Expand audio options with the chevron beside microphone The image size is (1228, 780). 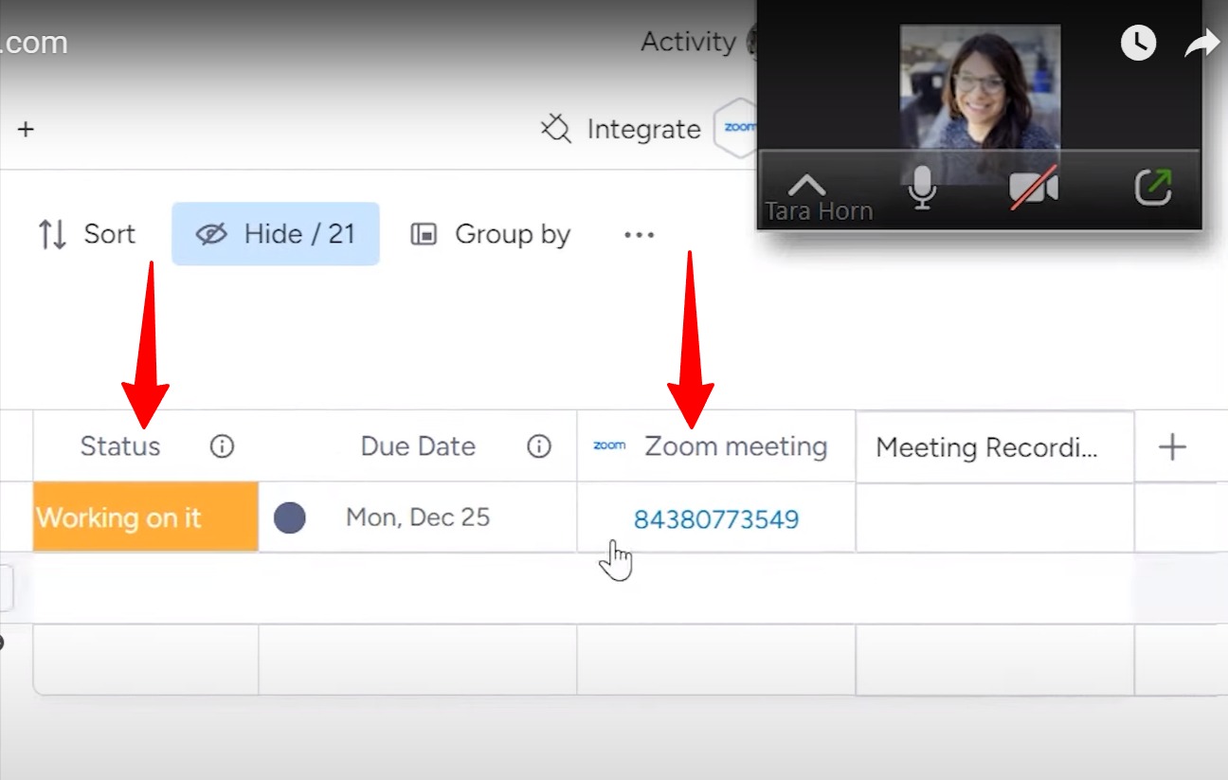806,186
